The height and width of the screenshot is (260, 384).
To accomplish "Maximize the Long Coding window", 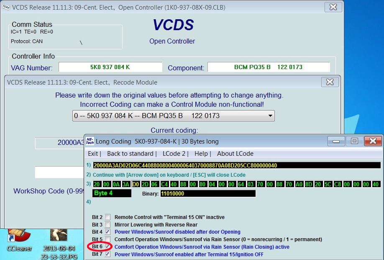I will pyautogui.click(x=354, y=141).
